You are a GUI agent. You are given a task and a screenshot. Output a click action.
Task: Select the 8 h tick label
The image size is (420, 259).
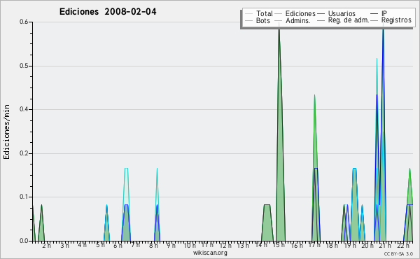[153, 245]
